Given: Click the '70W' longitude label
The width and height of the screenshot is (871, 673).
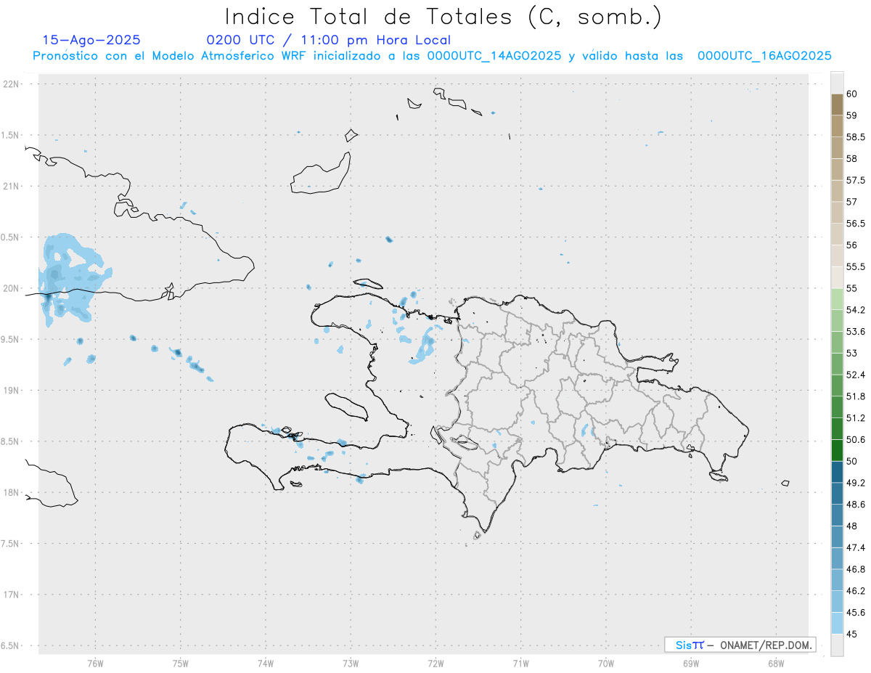Looking at the screenshot, I should 606,663.
